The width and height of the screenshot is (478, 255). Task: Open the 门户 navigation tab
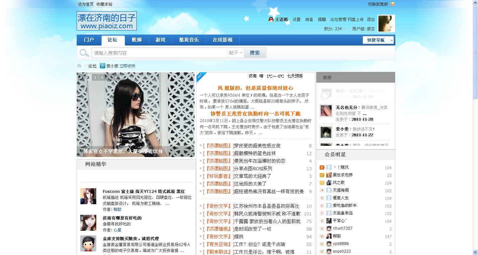(x=89, y=40)
